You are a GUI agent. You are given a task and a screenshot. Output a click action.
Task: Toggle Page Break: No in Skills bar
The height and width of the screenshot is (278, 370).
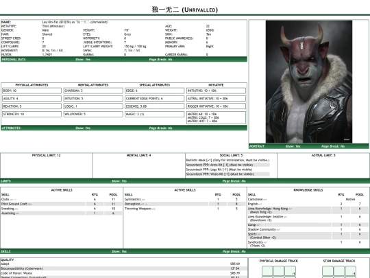click(234, 251)
